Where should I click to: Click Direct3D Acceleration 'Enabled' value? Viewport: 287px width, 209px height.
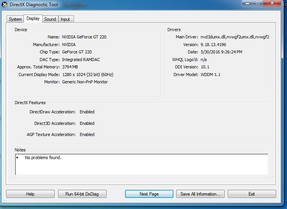87,123
